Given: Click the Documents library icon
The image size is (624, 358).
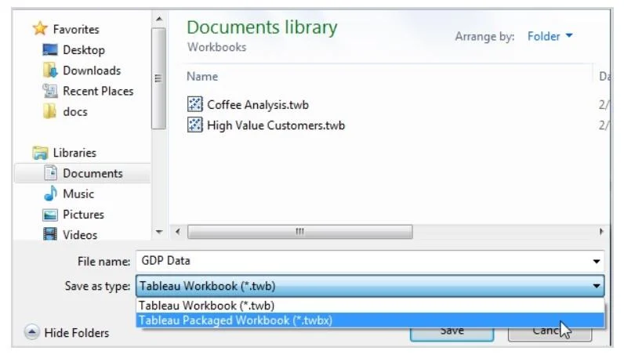Looking at the screenshot, I should 50,173.
